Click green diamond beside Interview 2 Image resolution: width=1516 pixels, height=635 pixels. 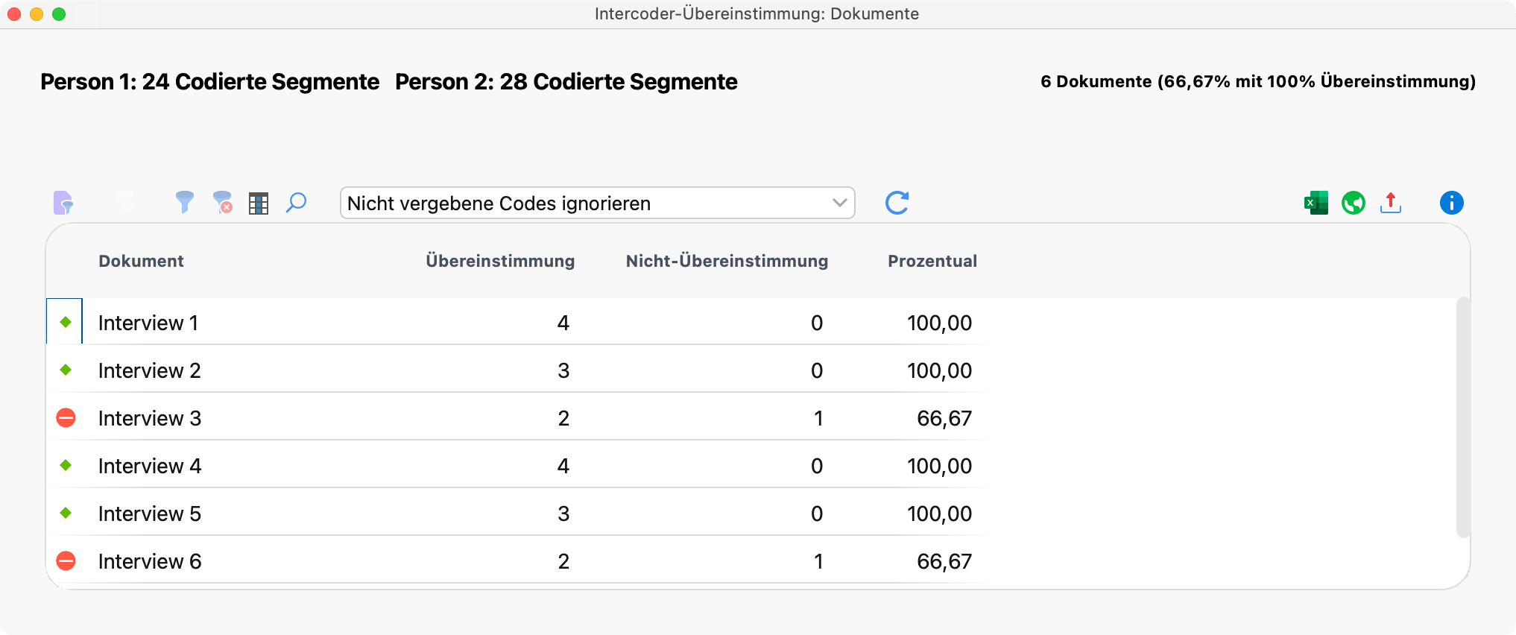pyautogui.click(x=66, y=370)
